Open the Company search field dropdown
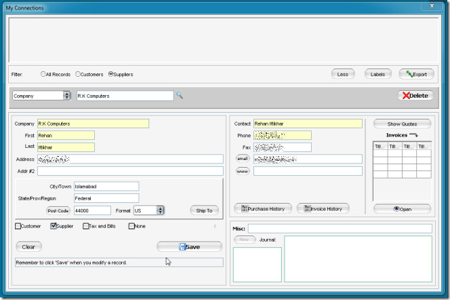Image resolution: width=450 pixels, height=300 pixels. [x=66, y=96]
